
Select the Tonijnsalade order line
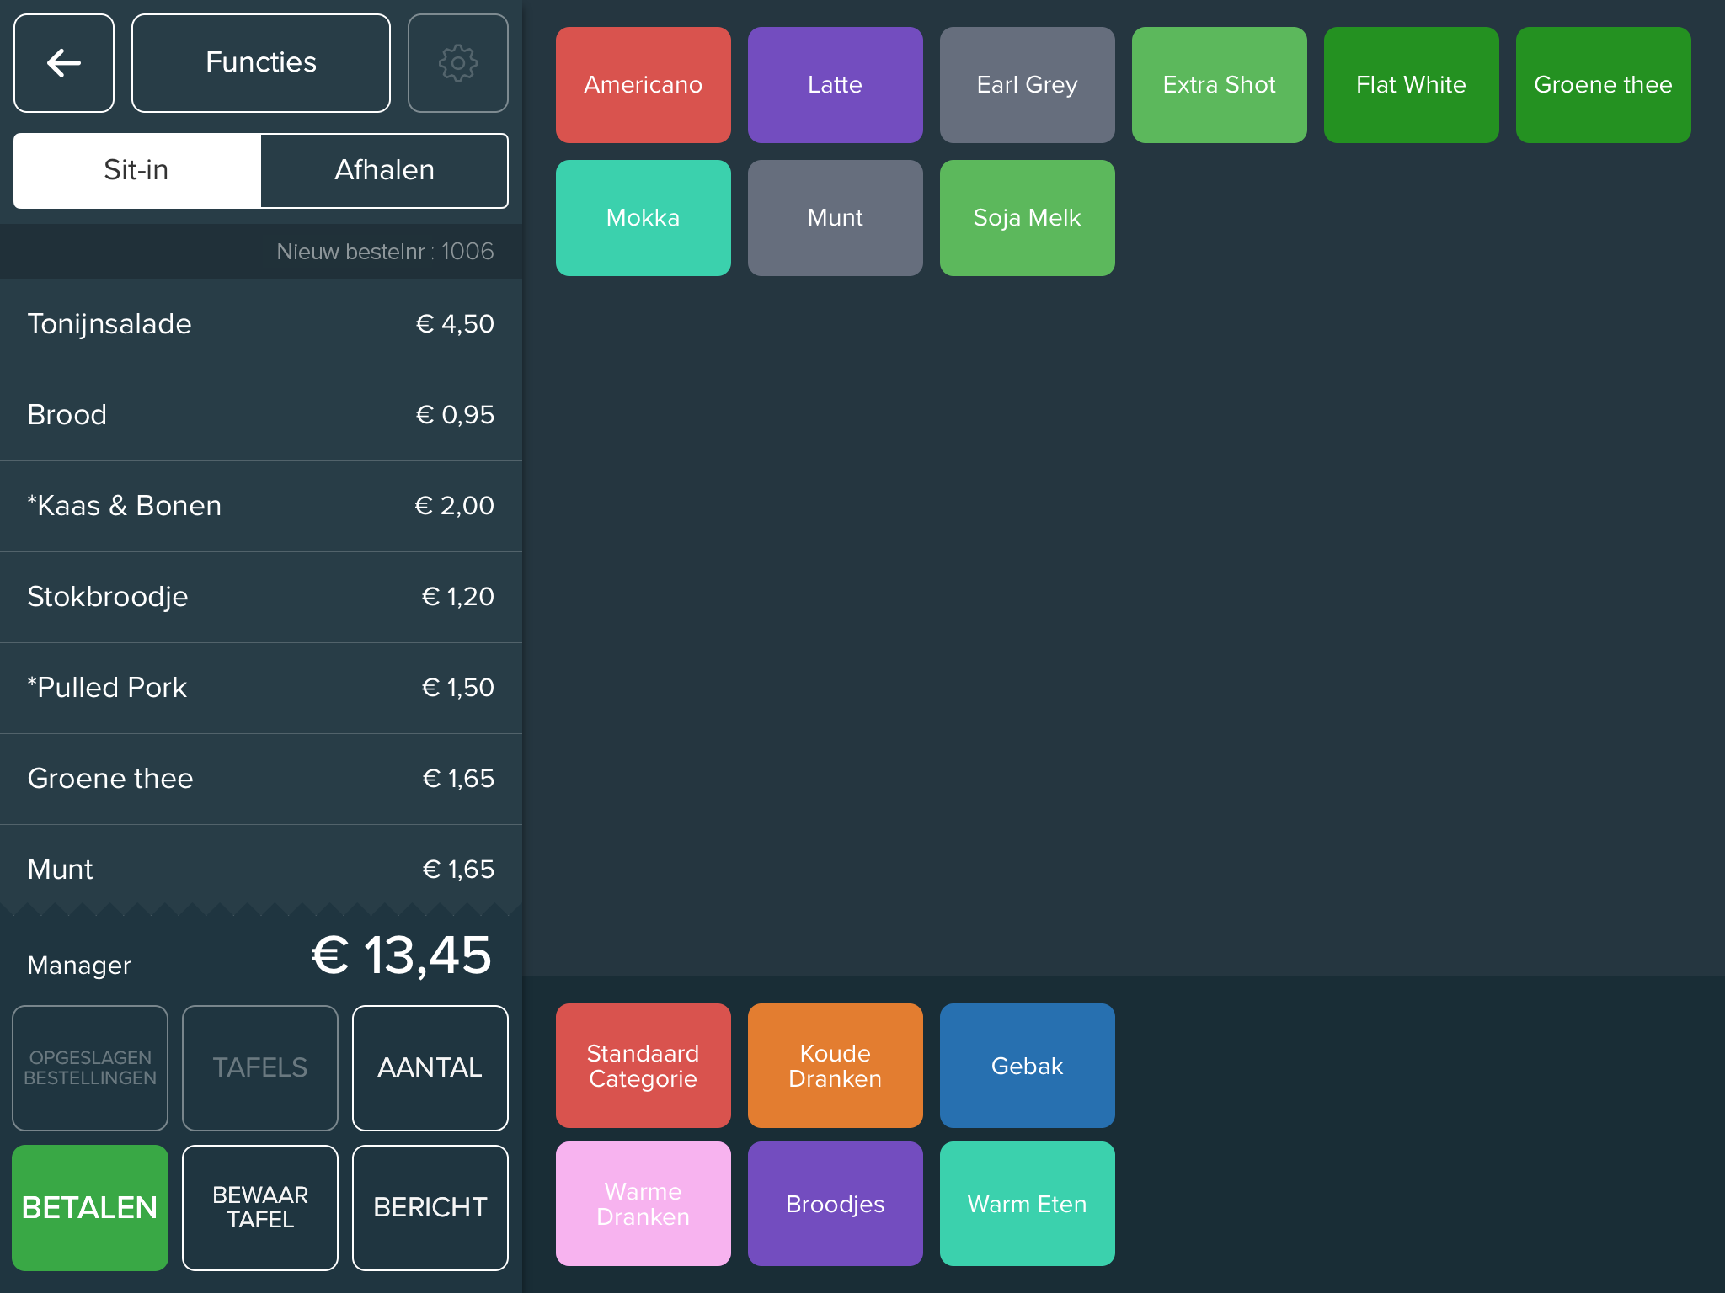coord(261,324)
